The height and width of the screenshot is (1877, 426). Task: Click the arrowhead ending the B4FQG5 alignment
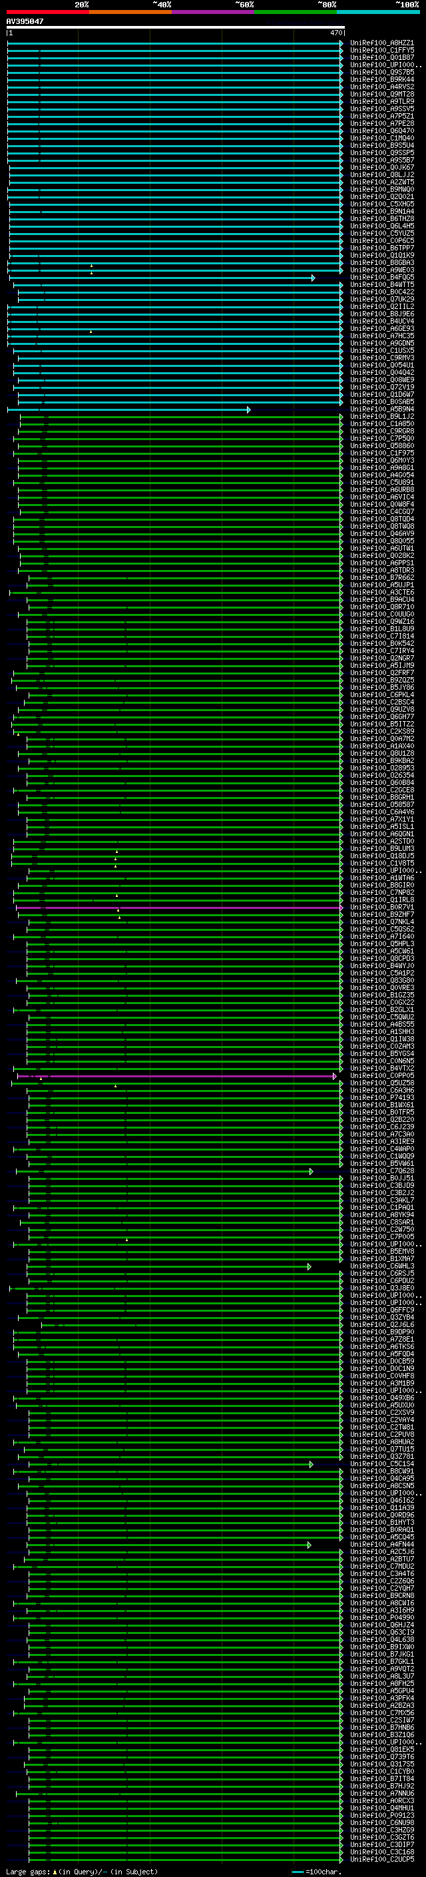[x=313, y=278]
